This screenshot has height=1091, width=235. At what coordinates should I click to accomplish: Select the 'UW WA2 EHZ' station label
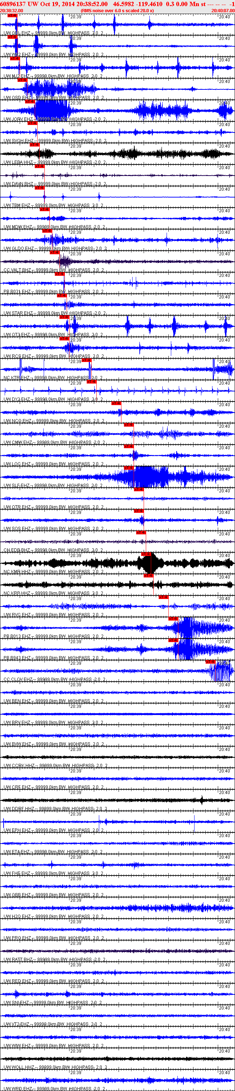[x=17, y=55]
